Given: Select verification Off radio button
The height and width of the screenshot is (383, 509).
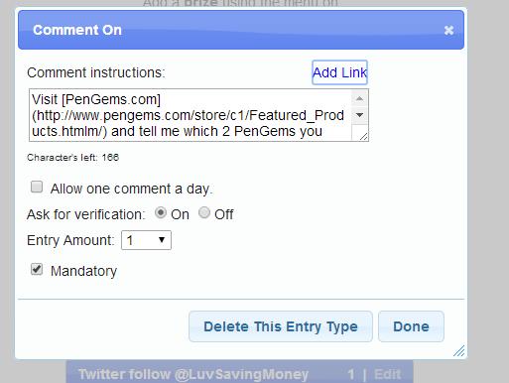Looking at the screenshot, I should [x=204, y=212].
